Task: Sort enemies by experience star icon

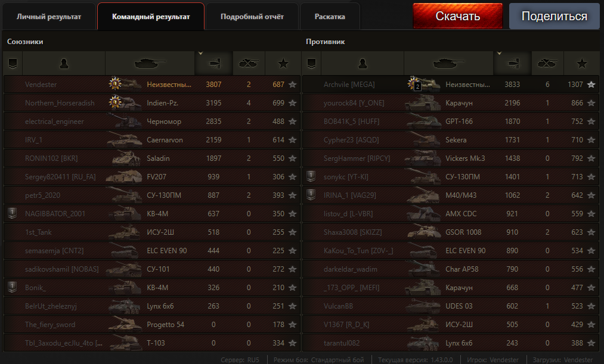Action: 582,64
